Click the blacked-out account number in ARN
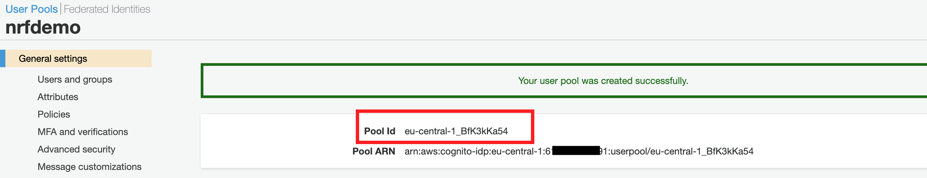This screenshot has width=927, height=178. click(575, 150)
